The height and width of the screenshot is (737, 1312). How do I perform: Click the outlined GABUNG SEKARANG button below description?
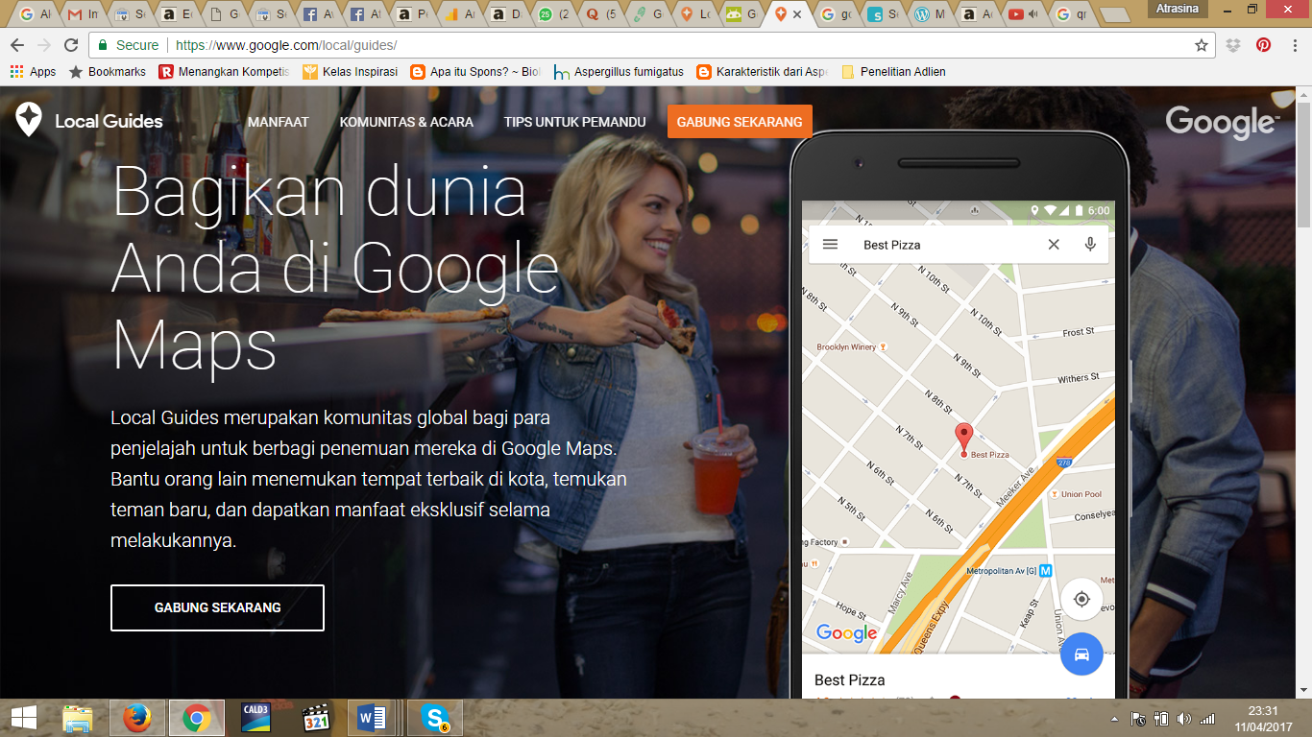(217, 607)
